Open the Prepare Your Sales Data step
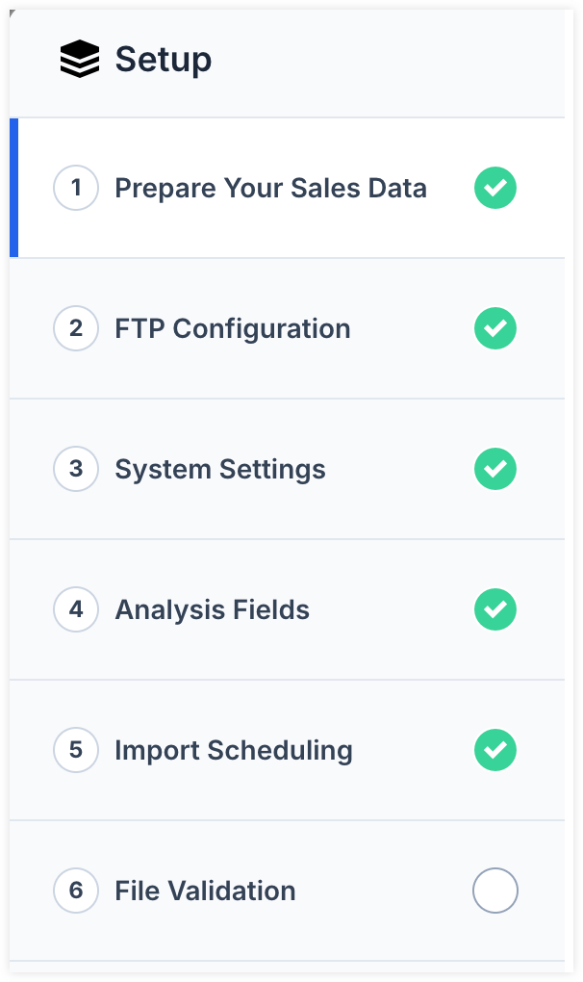 click(270, 188)
